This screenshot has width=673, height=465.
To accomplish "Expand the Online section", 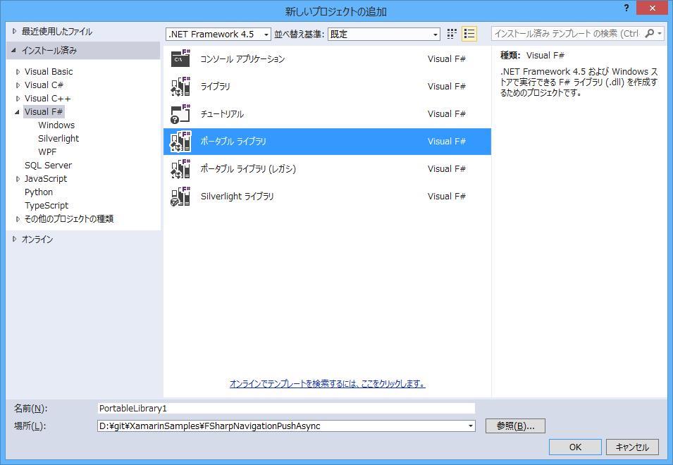I will pyautogui.click(x=14, y=240).
